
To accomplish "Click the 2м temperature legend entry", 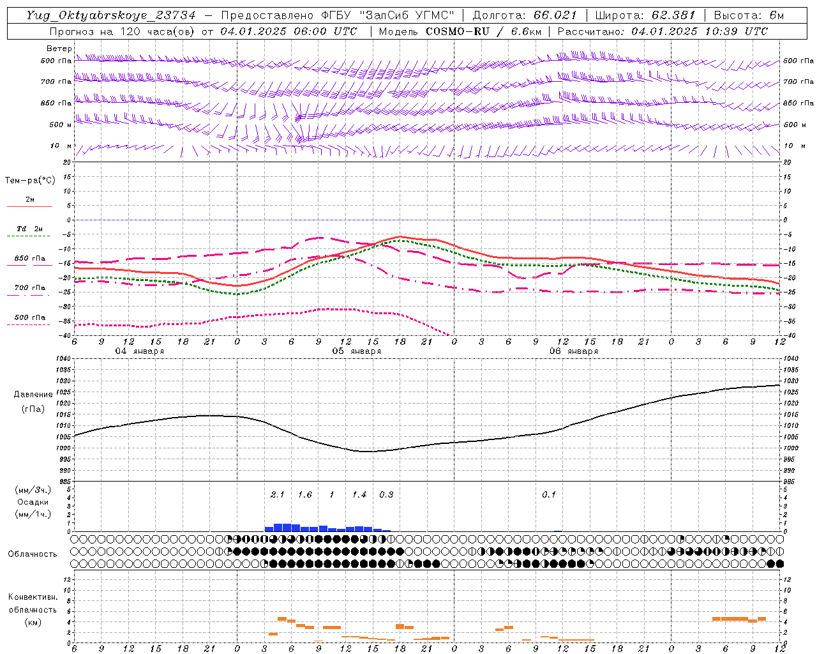I will click(29, 200).
